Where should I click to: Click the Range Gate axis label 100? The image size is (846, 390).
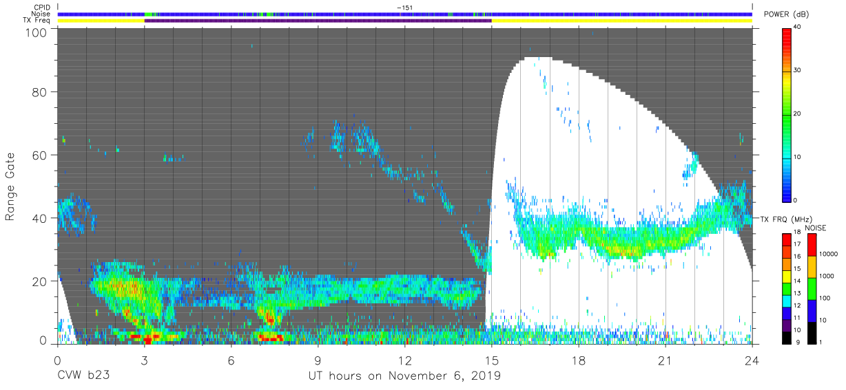36,32
